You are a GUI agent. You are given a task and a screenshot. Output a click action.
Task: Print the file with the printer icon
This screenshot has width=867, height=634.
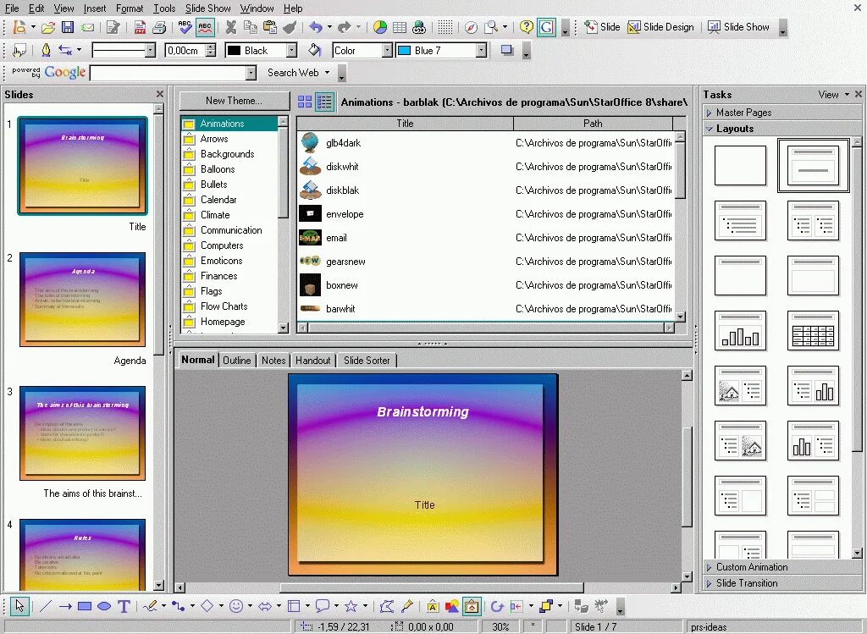[159, 27]
